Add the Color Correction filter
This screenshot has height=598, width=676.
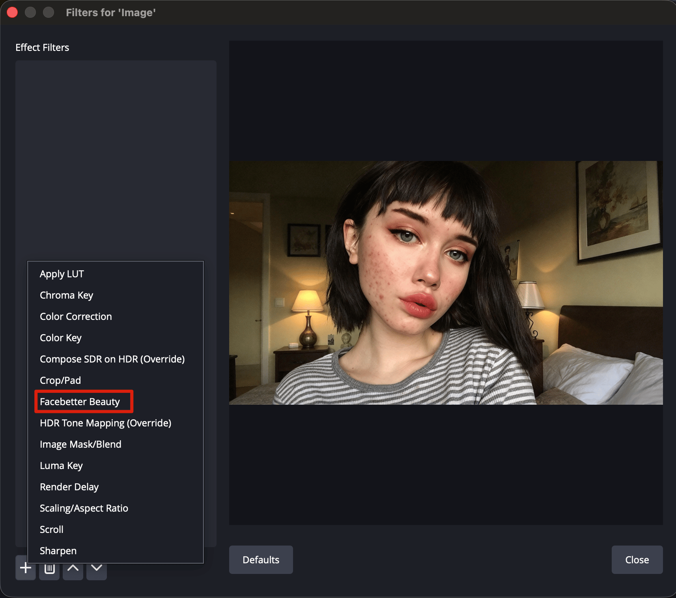tap(116, 316)
